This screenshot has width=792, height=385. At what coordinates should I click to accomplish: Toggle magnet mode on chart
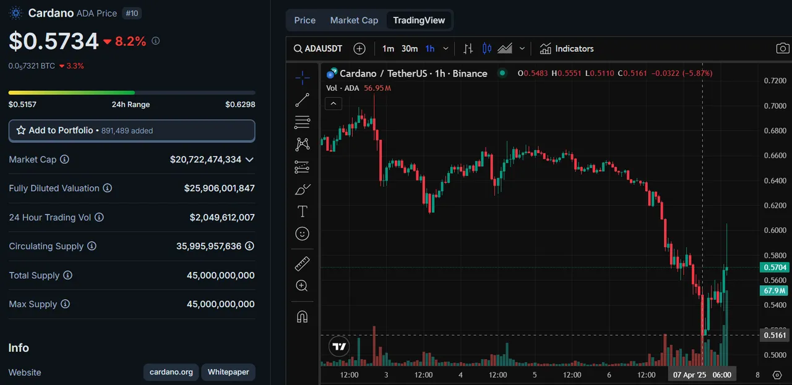pyautogui.click(x=302, y=317)
